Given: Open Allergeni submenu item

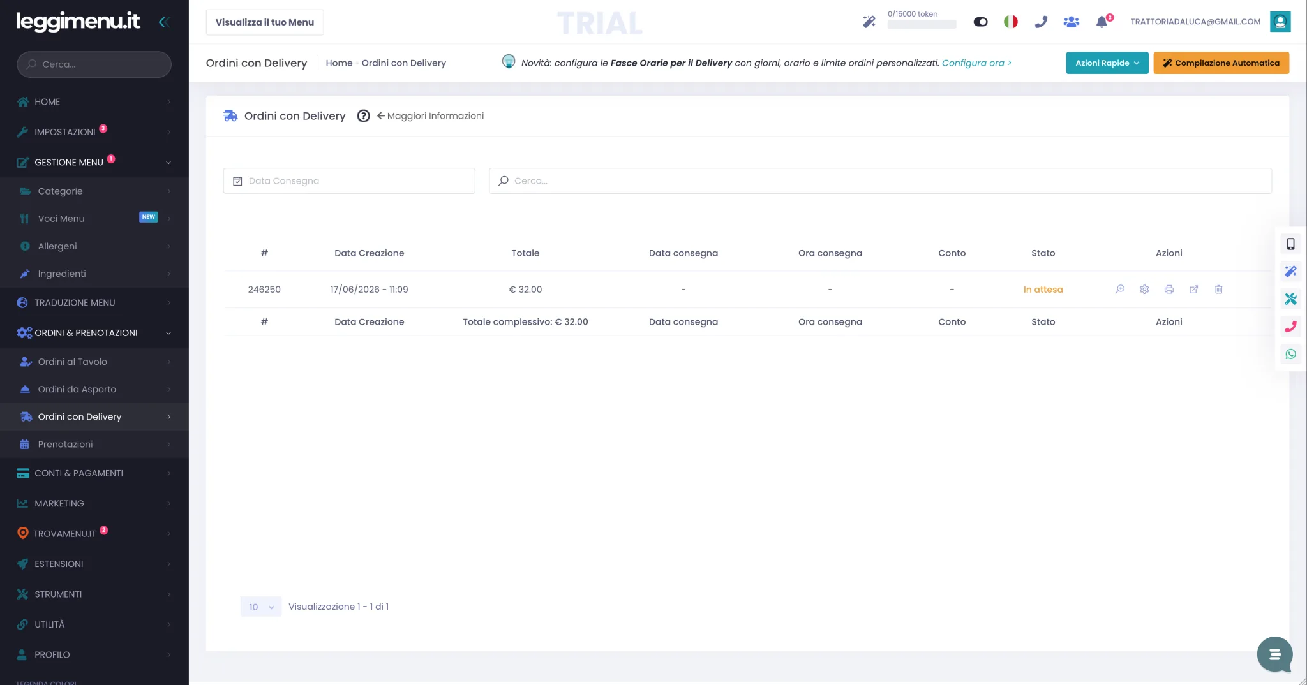Looking at the screenshot, I should pyautogui.click(x=94, y=246).
